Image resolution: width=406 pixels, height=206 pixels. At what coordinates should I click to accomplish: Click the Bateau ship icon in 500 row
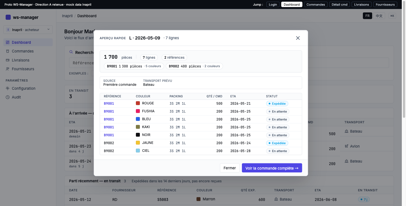pyautogui.click(x=347, y=131)
